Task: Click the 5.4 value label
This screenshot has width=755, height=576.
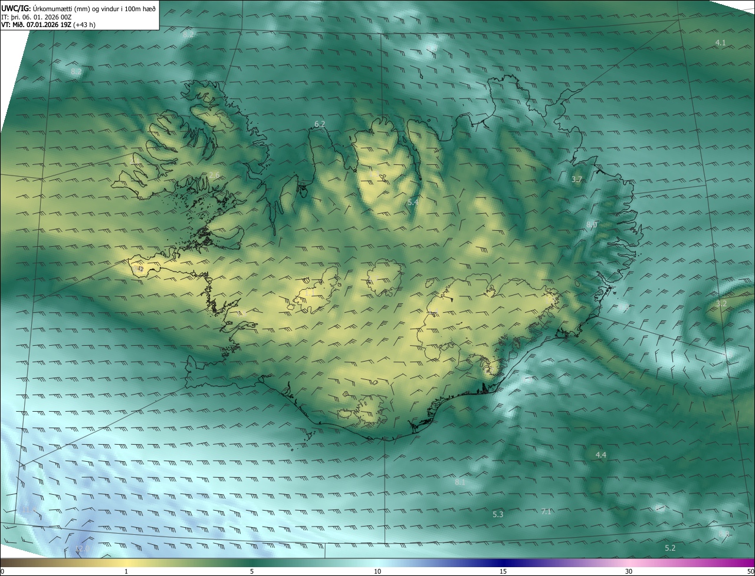Action: tap(413, 203)
